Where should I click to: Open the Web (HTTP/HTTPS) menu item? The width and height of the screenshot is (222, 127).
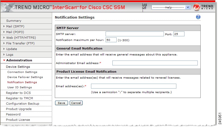(21, 38)
